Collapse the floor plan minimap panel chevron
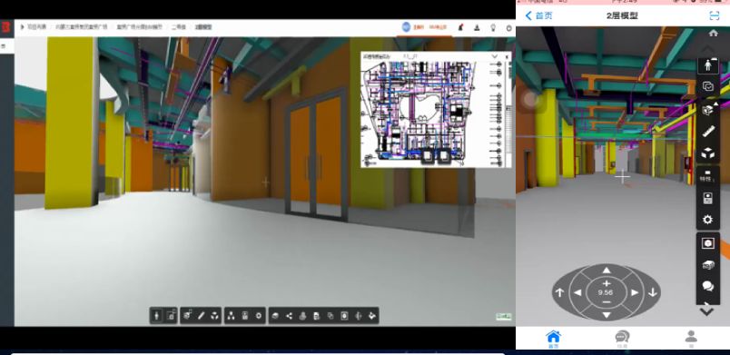This screenshot has height=355, width=730. (x=495, y=56)
